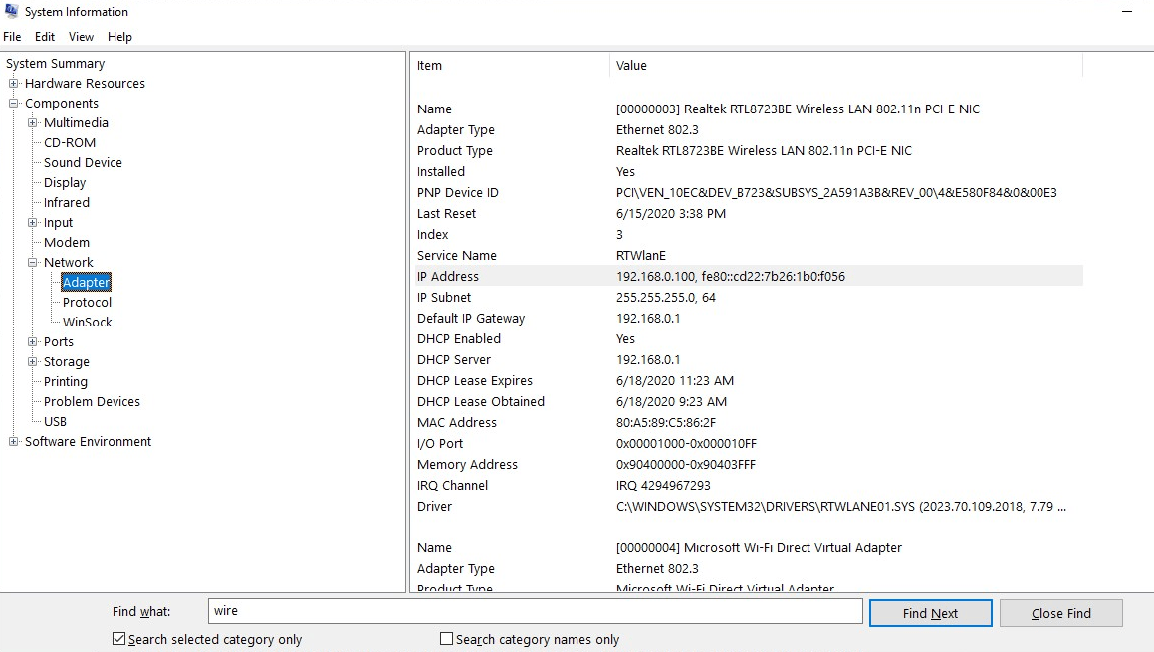Select the Components category
Image resolution: width=1154 pixels, height=652 pixels.
click(x=62, y=103)
